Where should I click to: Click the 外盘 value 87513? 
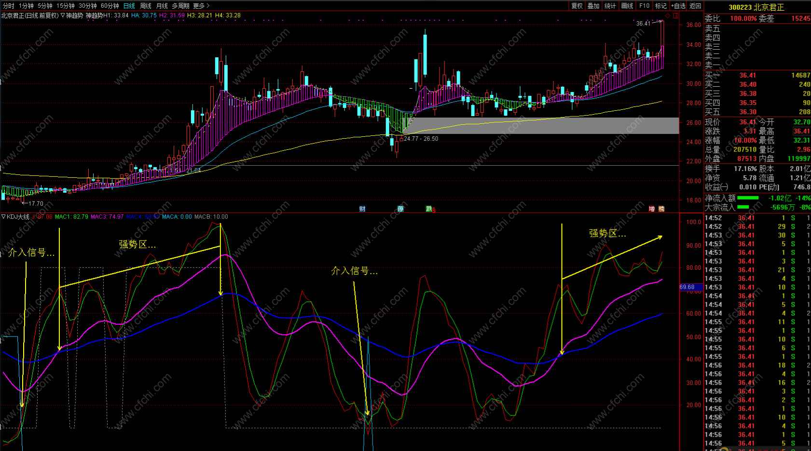click(x=747, y=159)
